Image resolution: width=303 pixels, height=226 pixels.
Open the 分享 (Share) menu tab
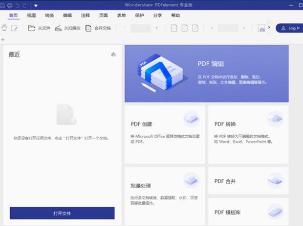(157, 15)
